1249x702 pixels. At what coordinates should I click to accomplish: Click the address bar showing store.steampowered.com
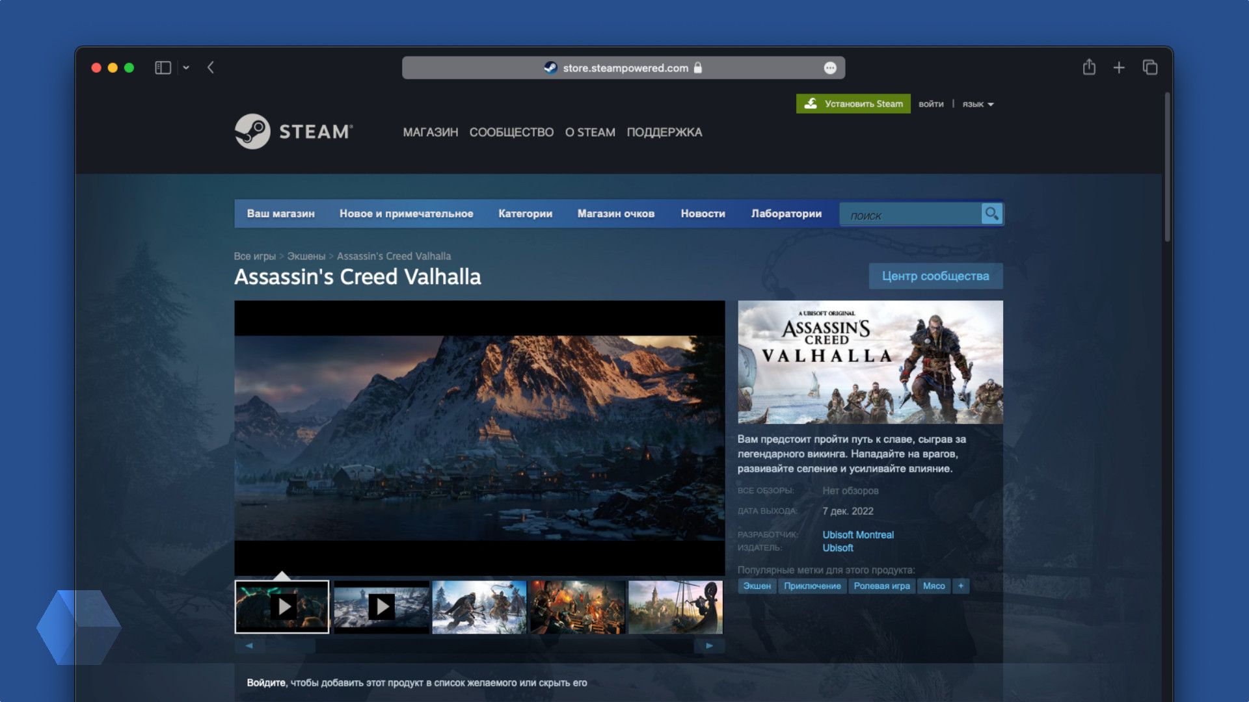[x=623, y=68]
